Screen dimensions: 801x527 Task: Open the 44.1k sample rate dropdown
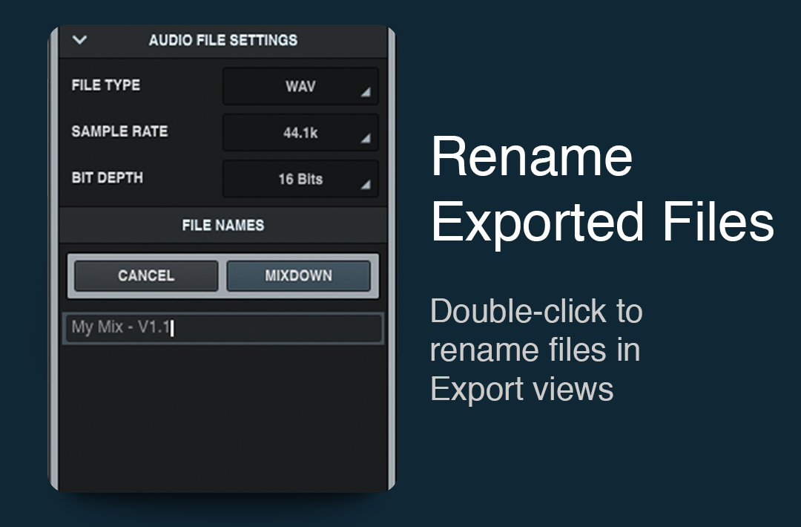(299, 133)
